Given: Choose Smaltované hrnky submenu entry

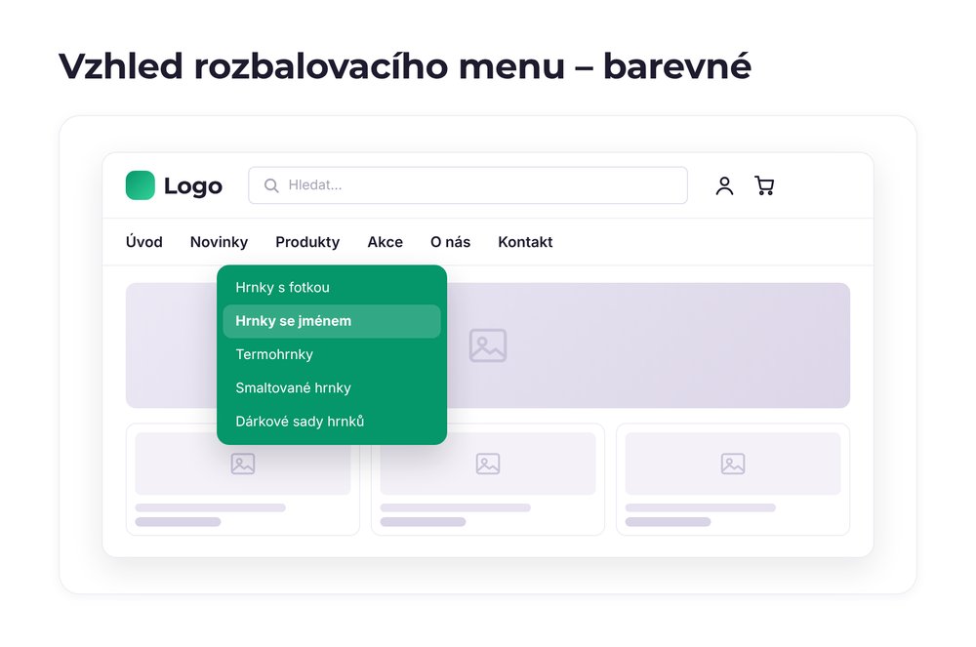Looking at the screenshot, I should tap(332, 388).
